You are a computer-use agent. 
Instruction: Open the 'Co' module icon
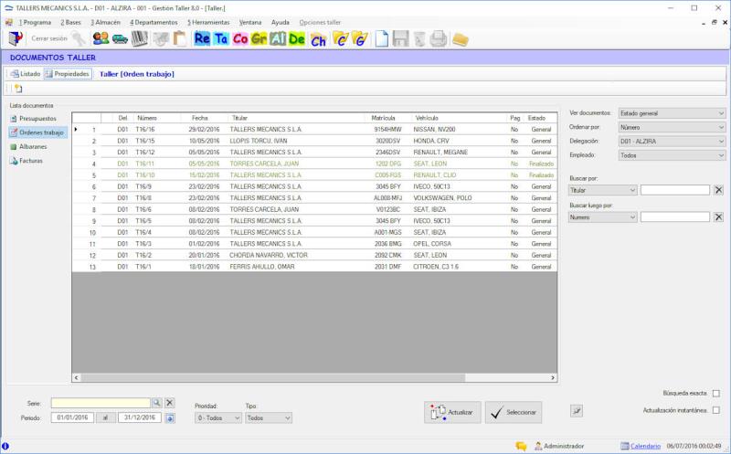[240, 38]
